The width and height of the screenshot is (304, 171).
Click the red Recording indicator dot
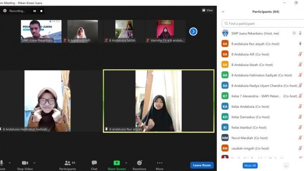click(x=5, y=11)
